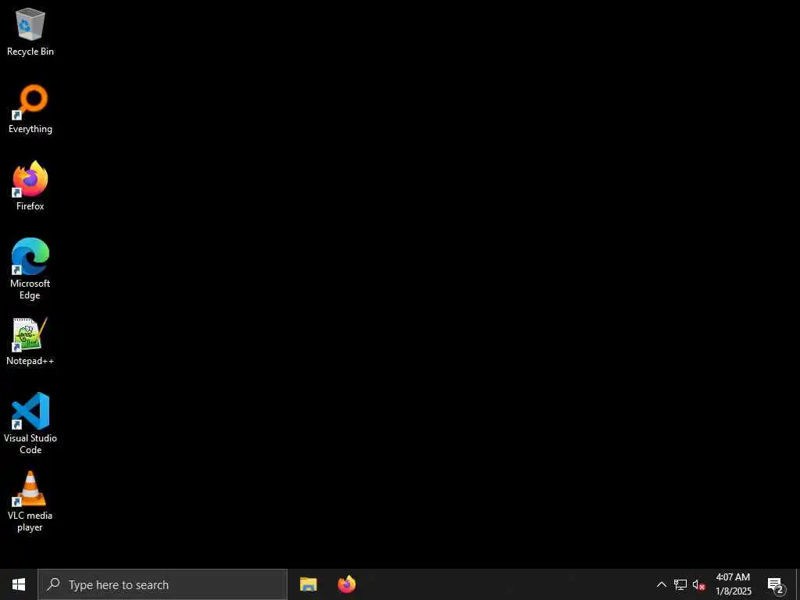This screenshot has width=800, height=600.
Task: Select the Notepad++ desktop shortcut
Action: click(30, 341)
